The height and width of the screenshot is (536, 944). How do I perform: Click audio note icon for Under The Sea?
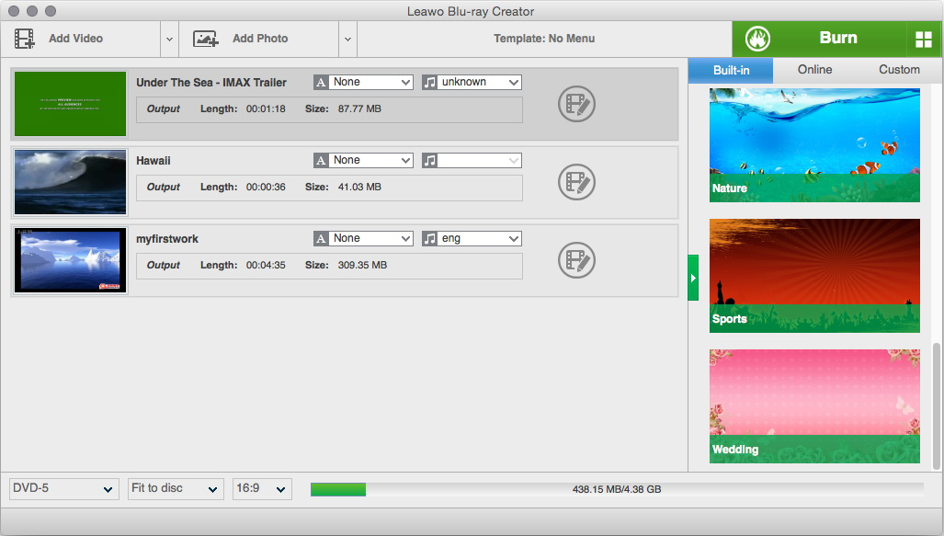(429, 83)
